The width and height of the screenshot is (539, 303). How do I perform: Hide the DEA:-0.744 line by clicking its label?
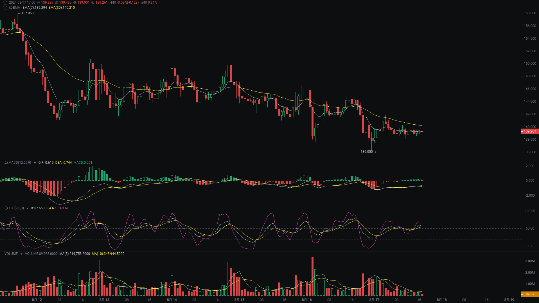(x=64, y=163)
